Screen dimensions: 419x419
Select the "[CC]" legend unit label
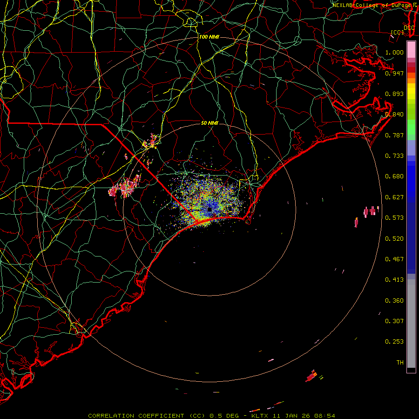[398, 32]
